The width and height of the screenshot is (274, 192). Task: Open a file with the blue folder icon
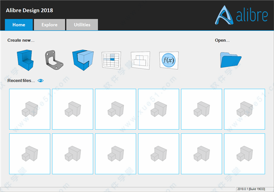[x=231, y=60]
